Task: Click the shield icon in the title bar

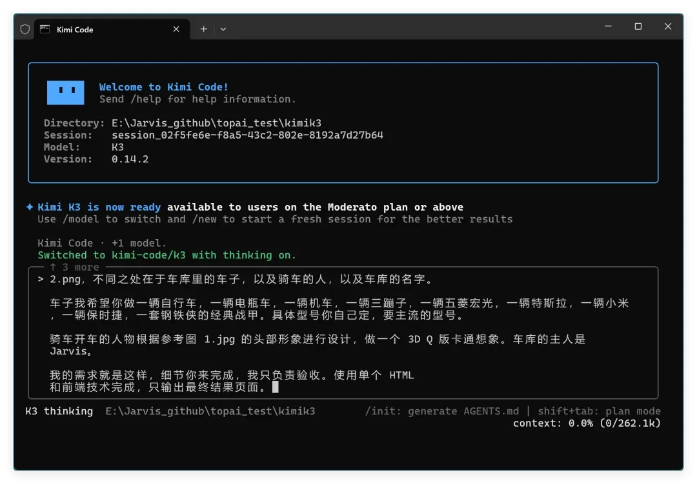Action: click(25, 29)
